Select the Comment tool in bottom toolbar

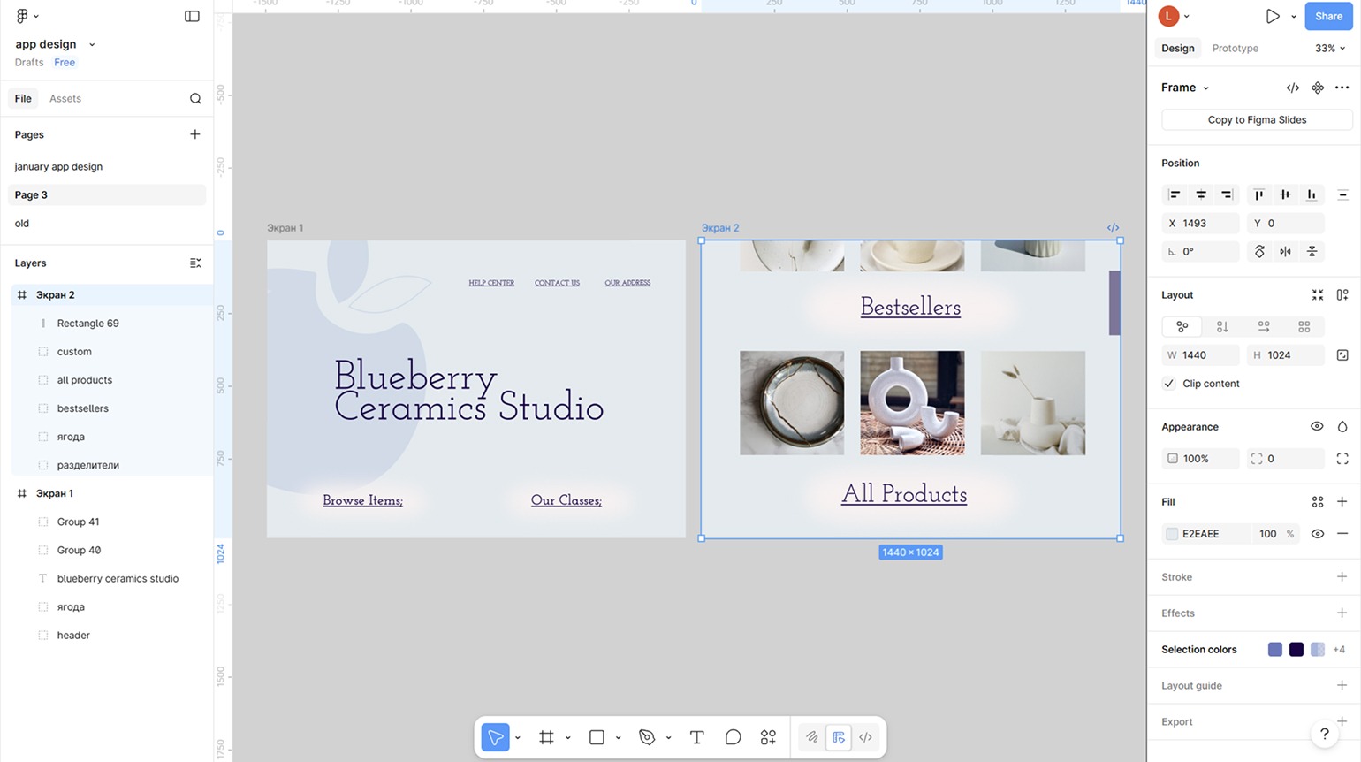click(733, 737)
